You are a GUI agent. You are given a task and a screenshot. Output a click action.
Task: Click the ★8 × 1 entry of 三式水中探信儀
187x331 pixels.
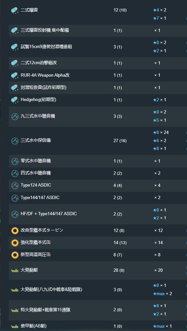159,149
